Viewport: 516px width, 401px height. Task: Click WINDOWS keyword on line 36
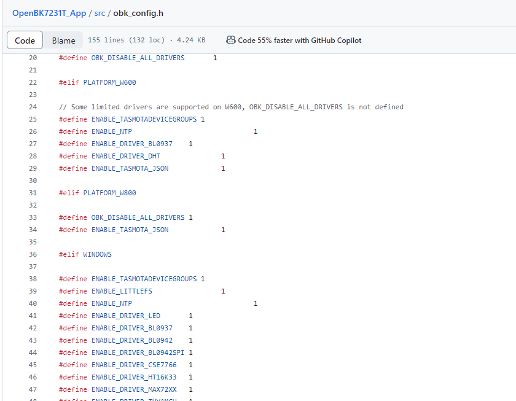click(98, 254)
